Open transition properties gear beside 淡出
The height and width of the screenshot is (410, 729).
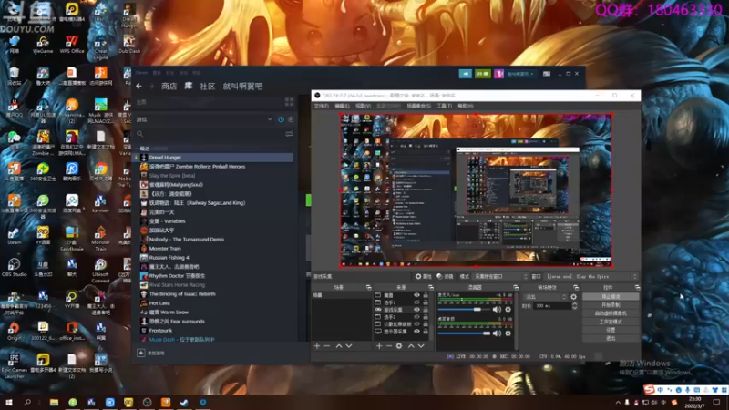click(x=574, y=297)
